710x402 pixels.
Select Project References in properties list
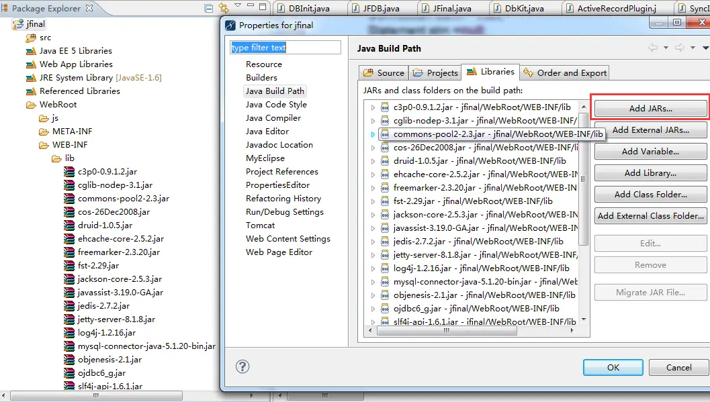coord(282,172)
